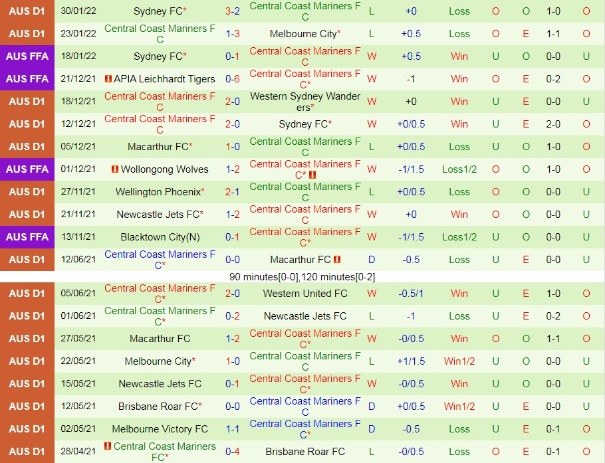The width and height of the screenshot is (605, 463).
Task: Click Sydney FC link on 18/01/22 row
Action: (158, 56)
